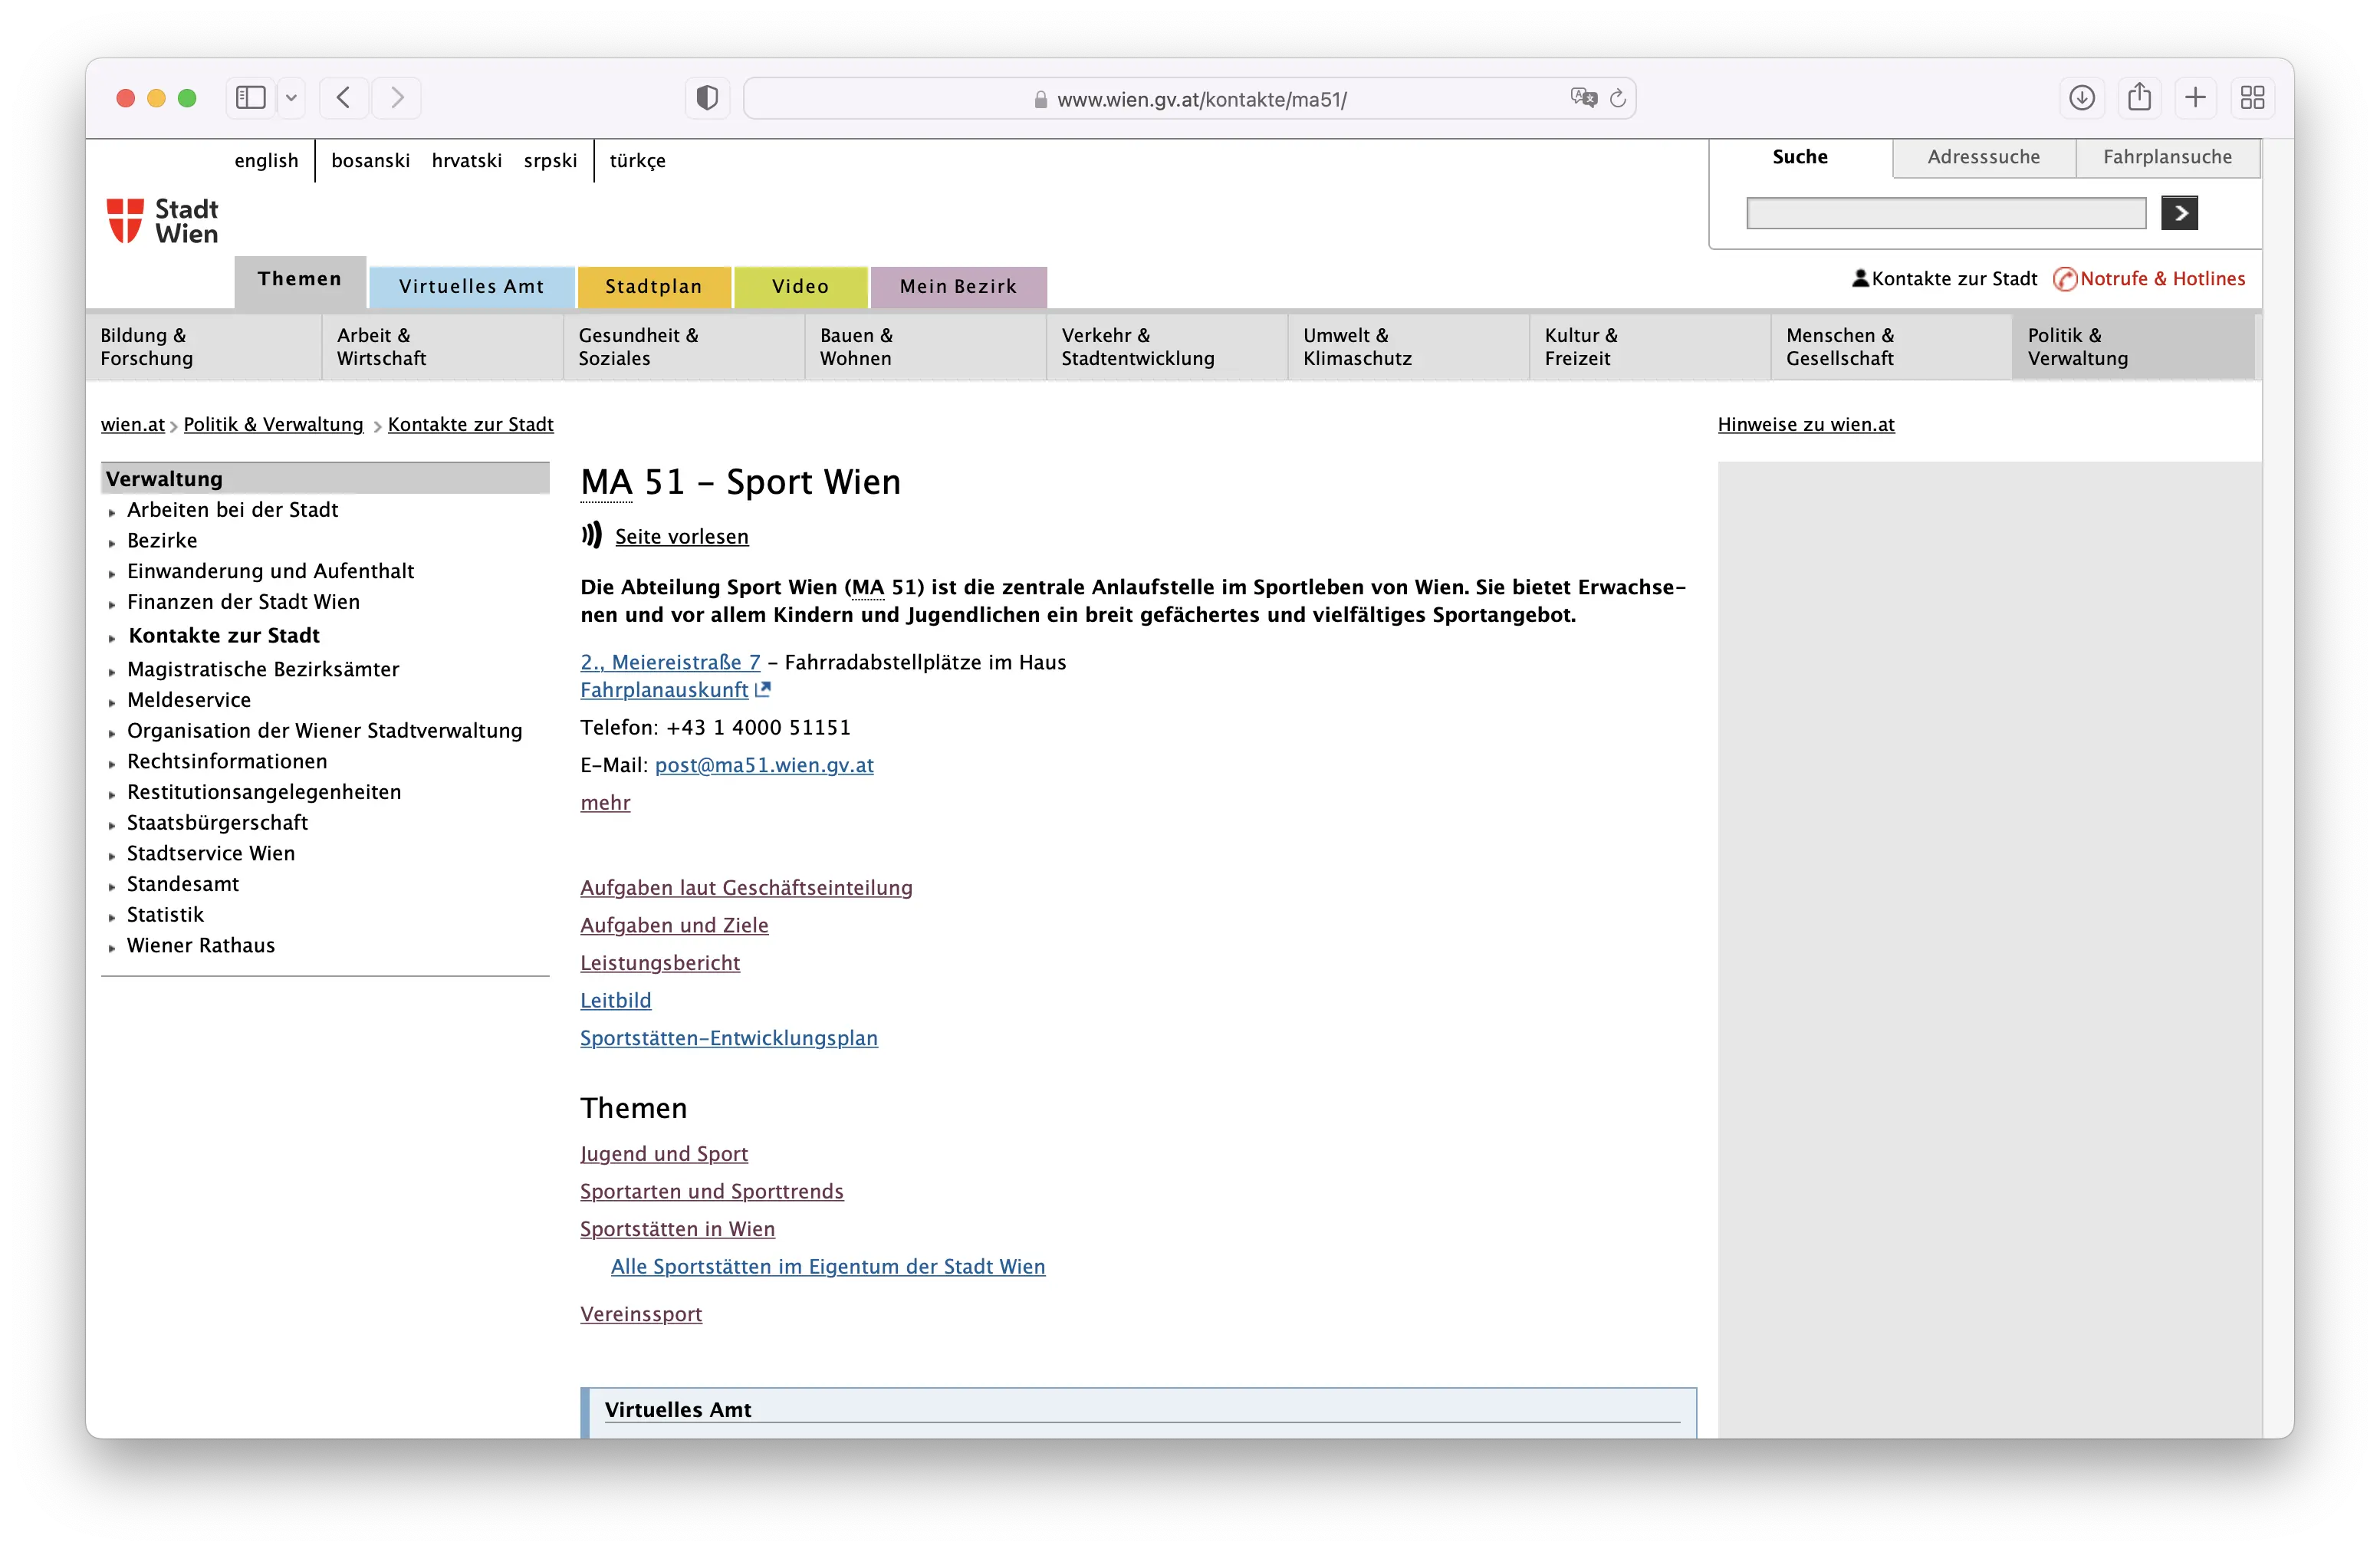Expand contact details via mehr link
Viewport: 2380px width, 1552px height.
tap(605, 802)
